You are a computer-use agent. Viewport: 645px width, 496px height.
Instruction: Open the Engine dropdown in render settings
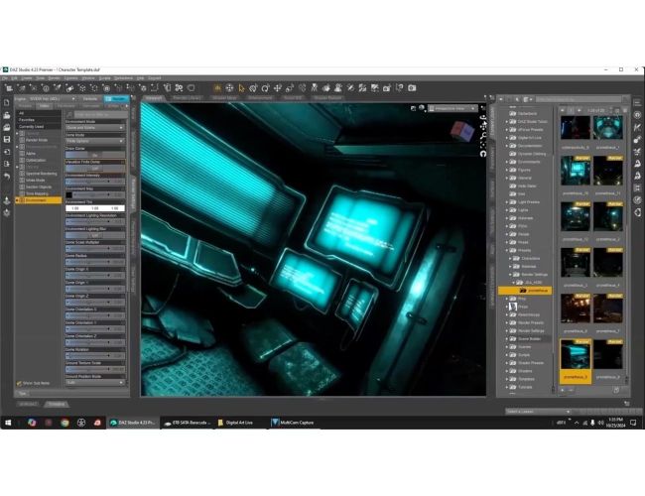52,99
